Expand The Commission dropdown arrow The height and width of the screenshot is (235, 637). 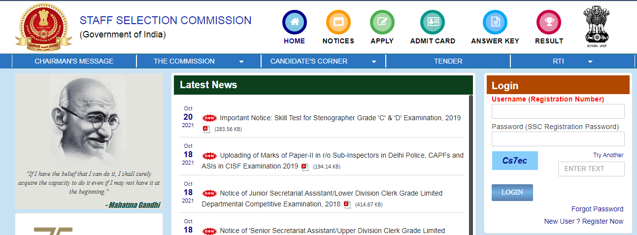pos(241,62)
